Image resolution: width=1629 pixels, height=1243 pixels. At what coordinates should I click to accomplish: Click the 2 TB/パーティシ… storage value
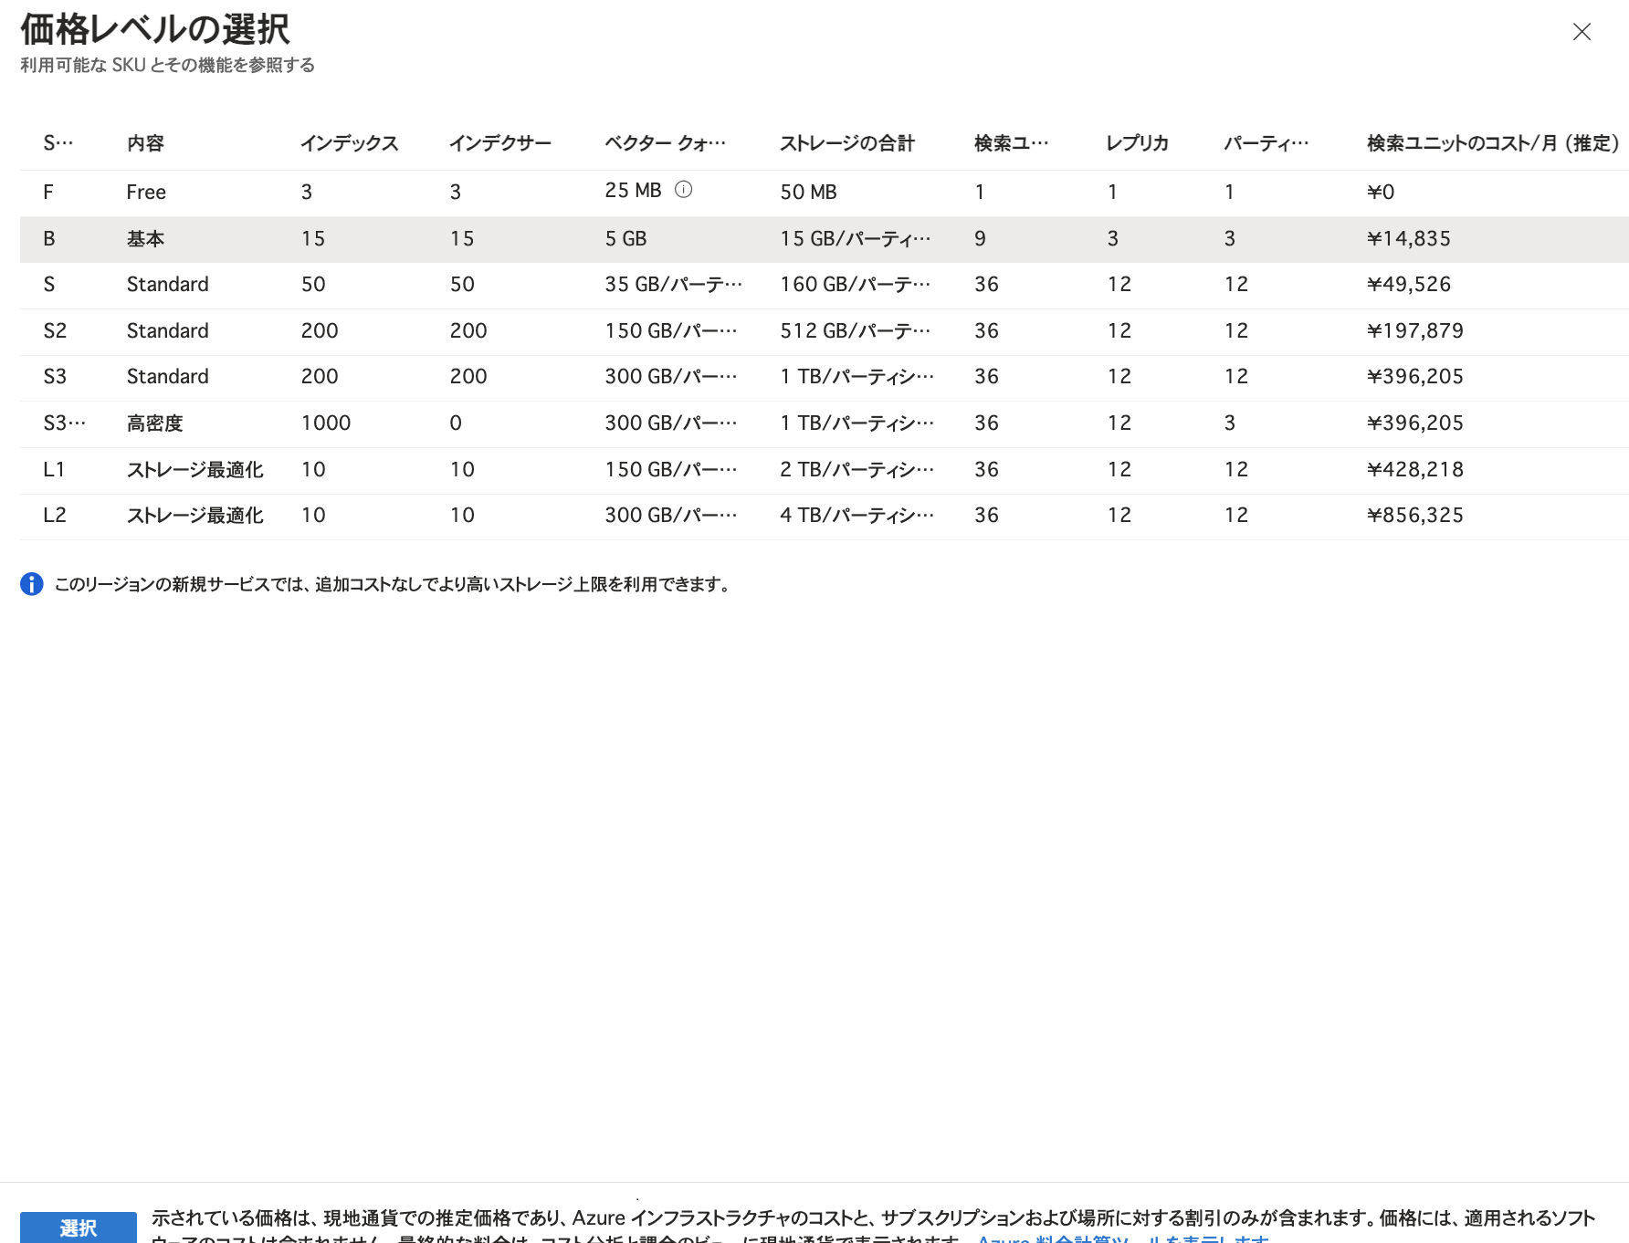[x=857, y=469]
